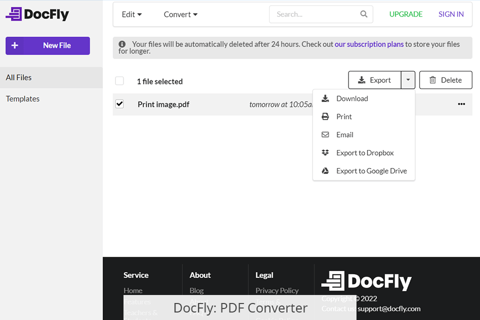The image size is (480, 320).
Task: Click the Download arrow icon in the Export menu
Action: (325, 98)
